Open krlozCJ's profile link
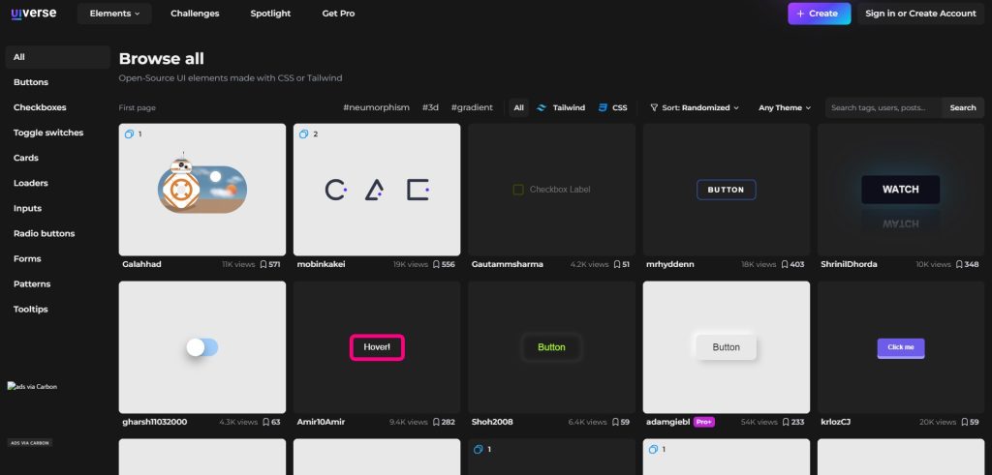Image resolution: width=992 pixels, height=475 pixels. pos(837,422)
